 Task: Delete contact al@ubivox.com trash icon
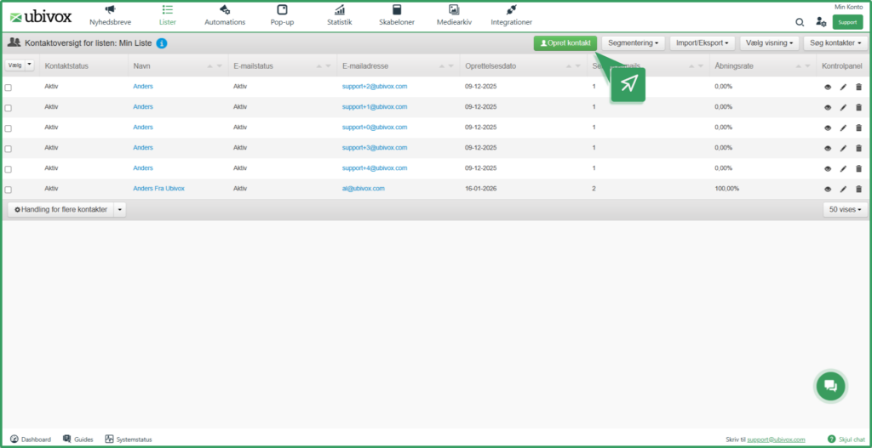[x=858, y=190]
